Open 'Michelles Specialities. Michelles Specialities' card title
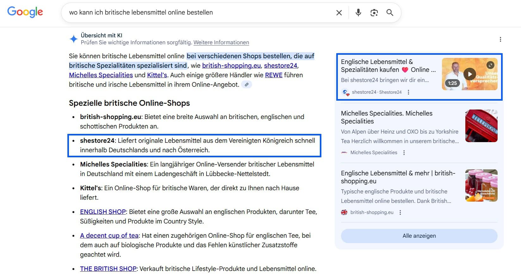The image size is (521, 276). pyautogui.click(x=387, y=117)
